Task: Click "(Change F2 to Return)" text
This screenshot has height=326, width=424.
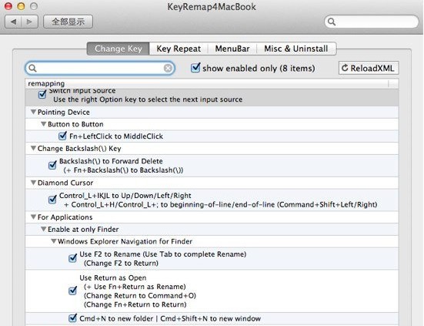Action: pyautogui.click(x=121, y=263)
